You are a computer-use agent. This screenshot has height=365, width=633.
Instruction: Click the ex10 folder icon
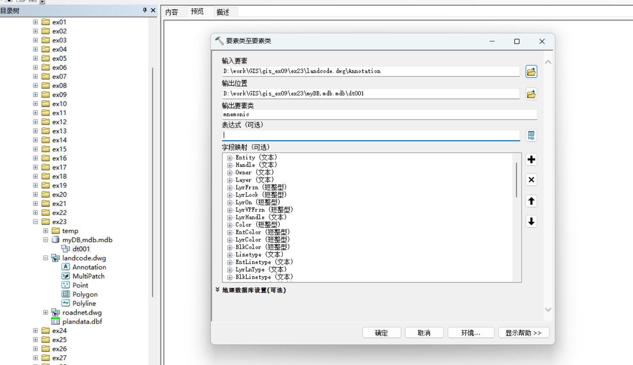point(46,104)
